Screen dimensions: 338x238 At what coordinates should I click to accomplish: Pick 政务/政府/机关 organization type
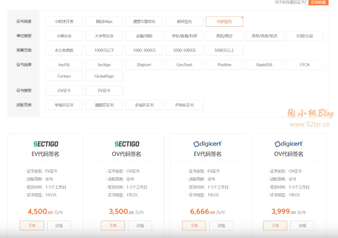point(264,36)
